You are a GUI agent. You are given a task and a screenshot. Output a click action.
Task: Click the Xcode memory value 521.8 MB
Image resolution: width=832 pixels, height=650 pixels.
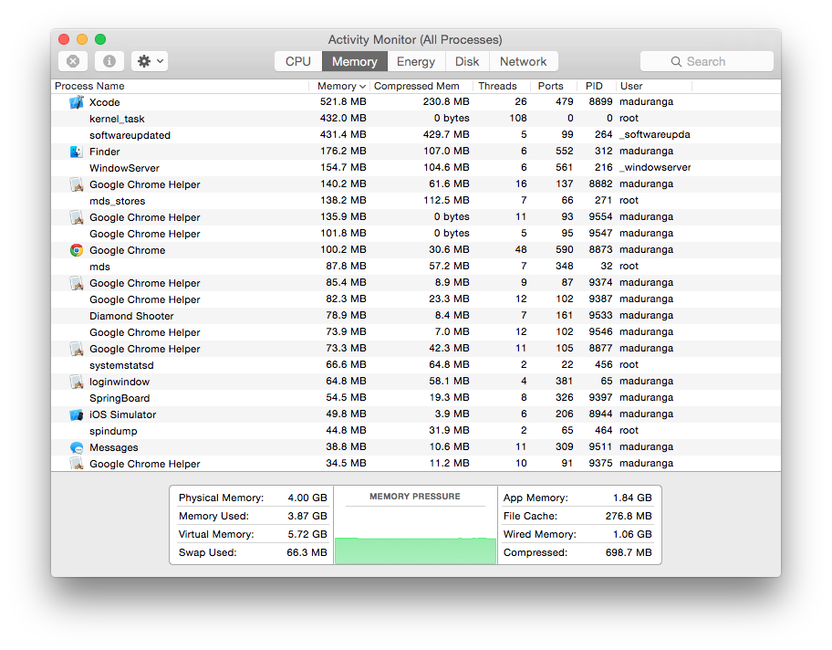(343, 101)
